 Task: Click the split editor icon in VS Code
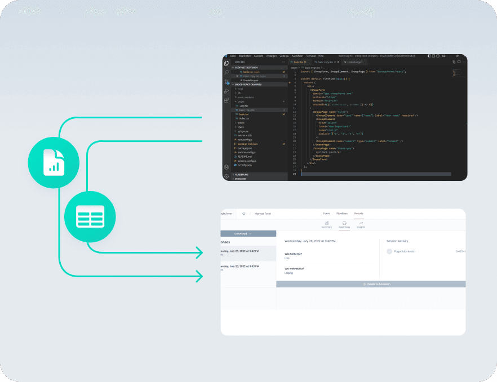click(459, 62)
